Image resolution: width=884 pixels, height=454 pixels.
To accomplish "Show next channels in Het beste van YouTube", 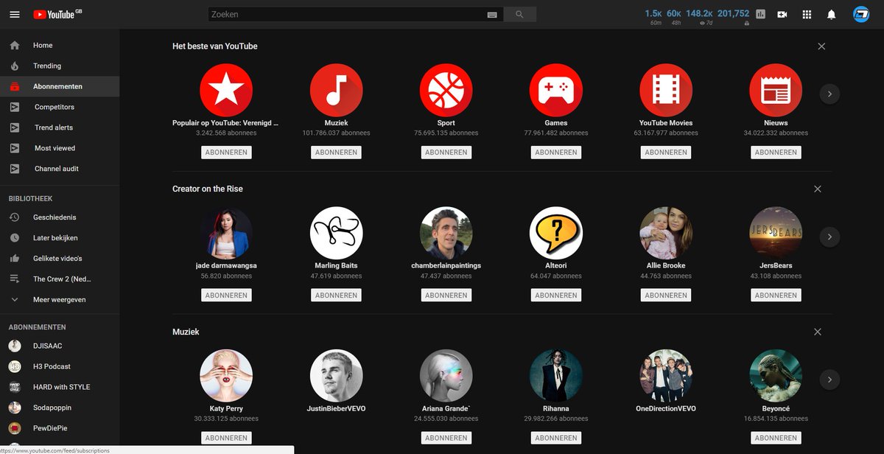I will coord(829,94).
